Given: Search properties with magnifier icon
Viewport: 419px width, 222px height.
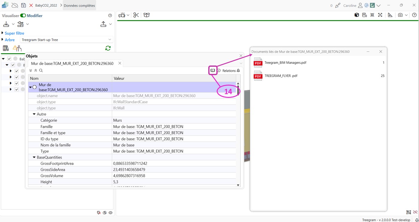Looking at the screenshot, I should [x=41, y=71].
